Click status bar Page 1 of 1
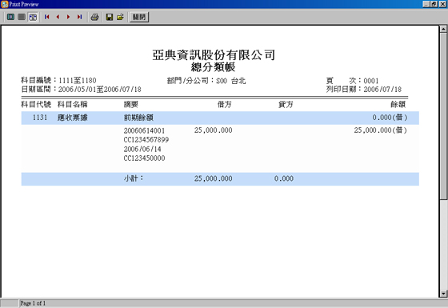 (x=33, y=303)
